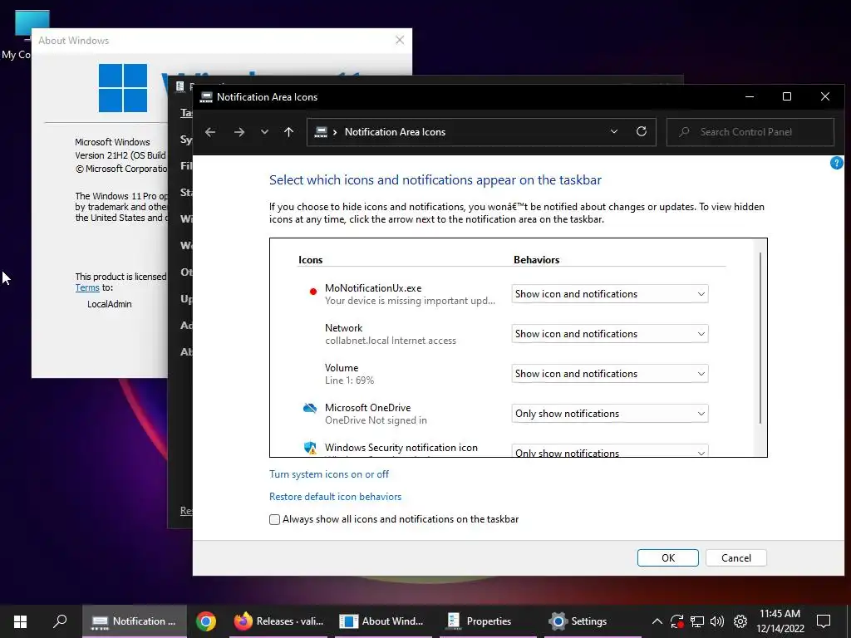Switch to Notification taskbar button
This screenshot has height=638, width=851.
134,621
